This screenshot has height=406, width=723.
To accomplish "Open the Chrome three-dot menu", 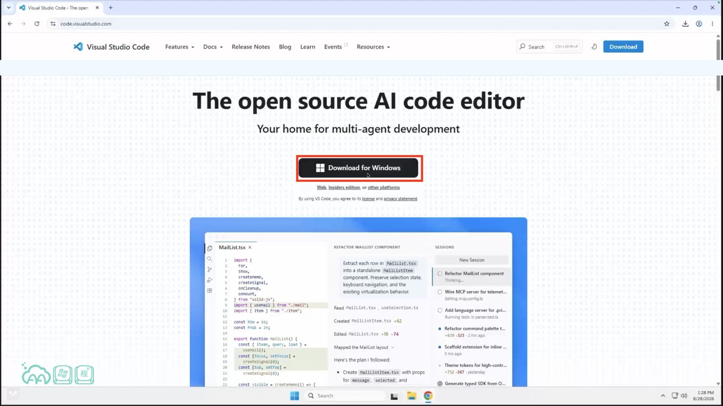I will pyautogui.click(x=712, y=23).
